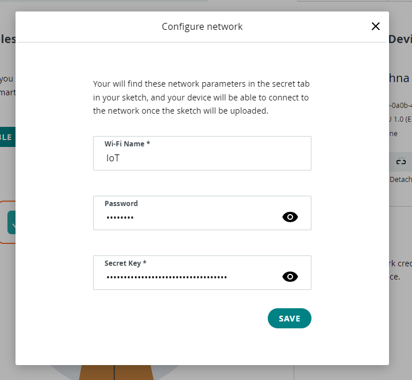Click the "Password" field label

coord(121,203)
